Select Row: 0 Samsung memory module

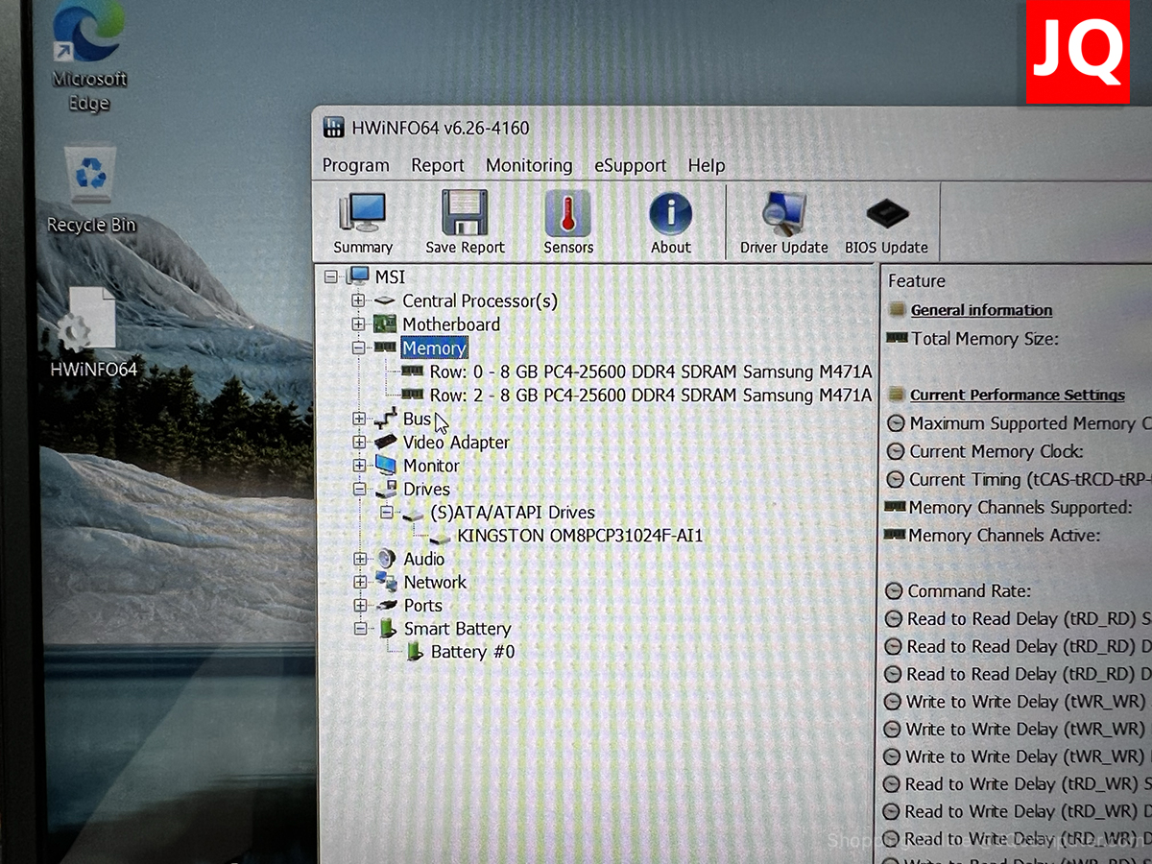(651, 372)
